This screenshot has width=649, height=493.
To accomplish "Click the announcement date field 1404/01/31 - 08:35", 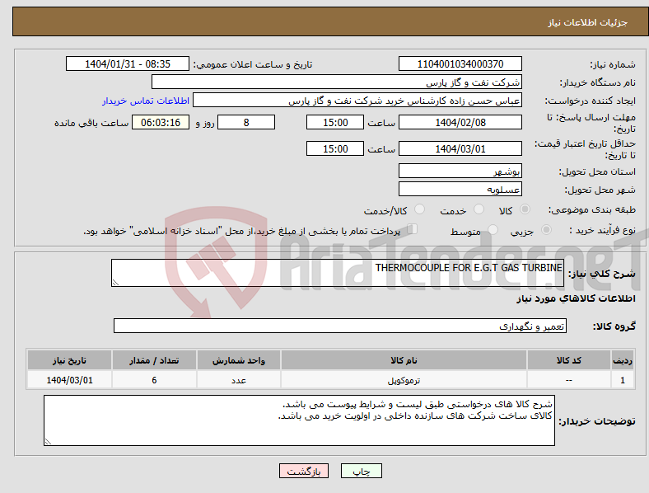I will (x=128, y=63).
